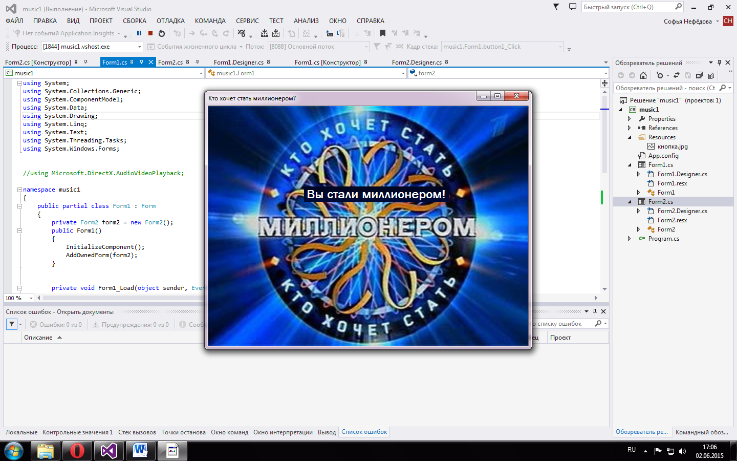Sort Error List by Описание column
Image resolution: width=737 pixels, height=461 pixels.
[38, 338]
